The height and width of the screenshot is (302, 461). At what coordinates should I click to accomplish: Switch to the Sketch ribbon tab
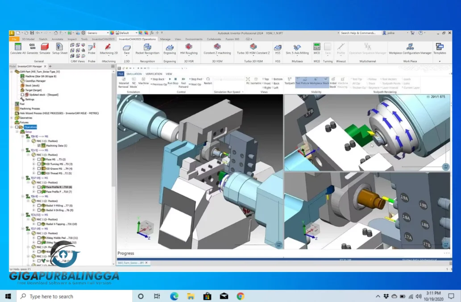pyautogui.click(x=43, y=39)
